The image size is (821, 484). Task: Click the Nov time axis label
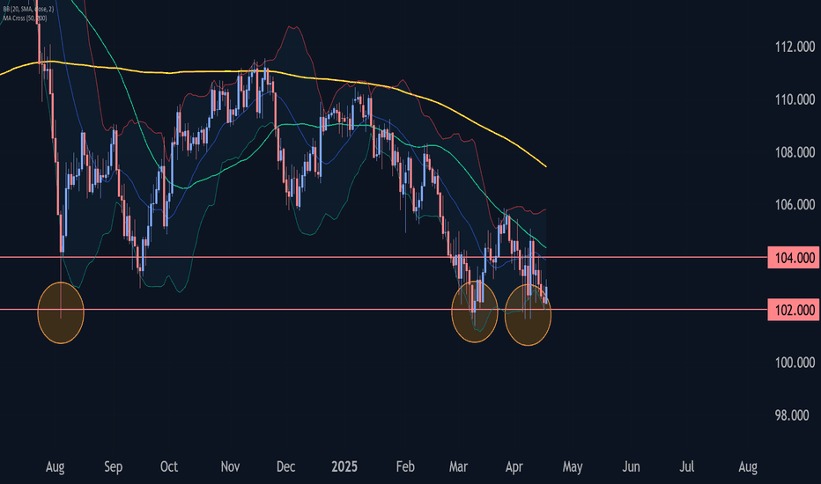[230, 466]
